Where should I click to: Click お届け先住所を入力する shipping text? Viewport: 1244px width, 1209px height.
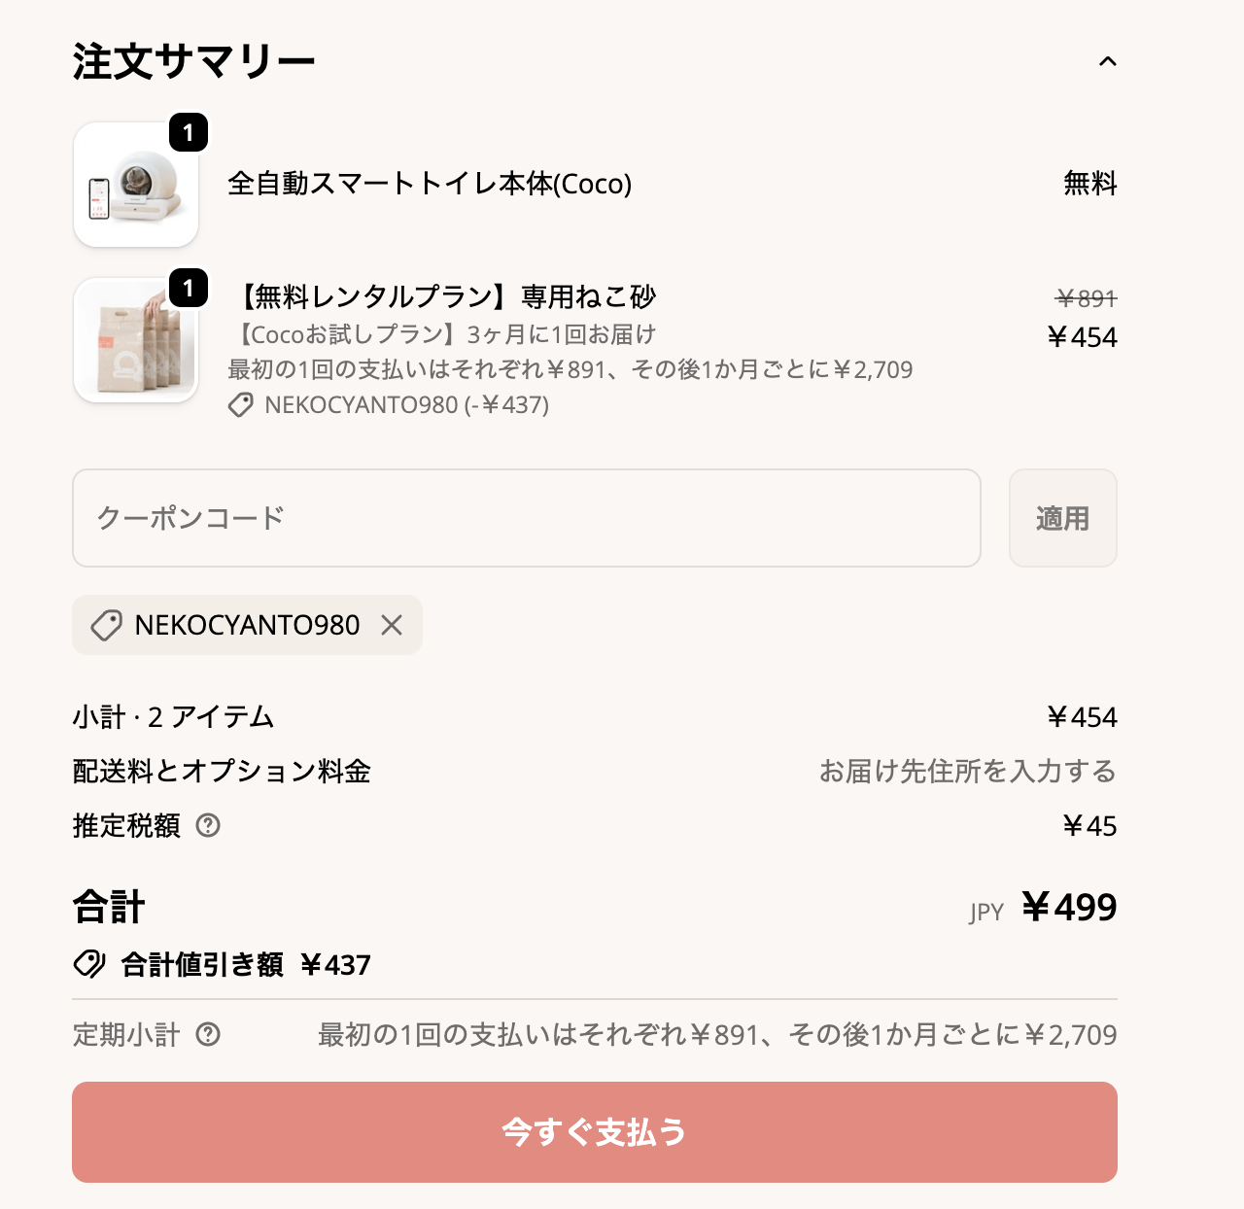967,772
